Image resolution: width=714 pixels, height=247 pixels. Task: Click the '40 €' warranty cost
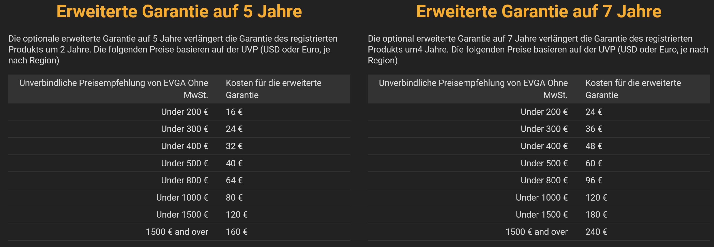point(234,163)
